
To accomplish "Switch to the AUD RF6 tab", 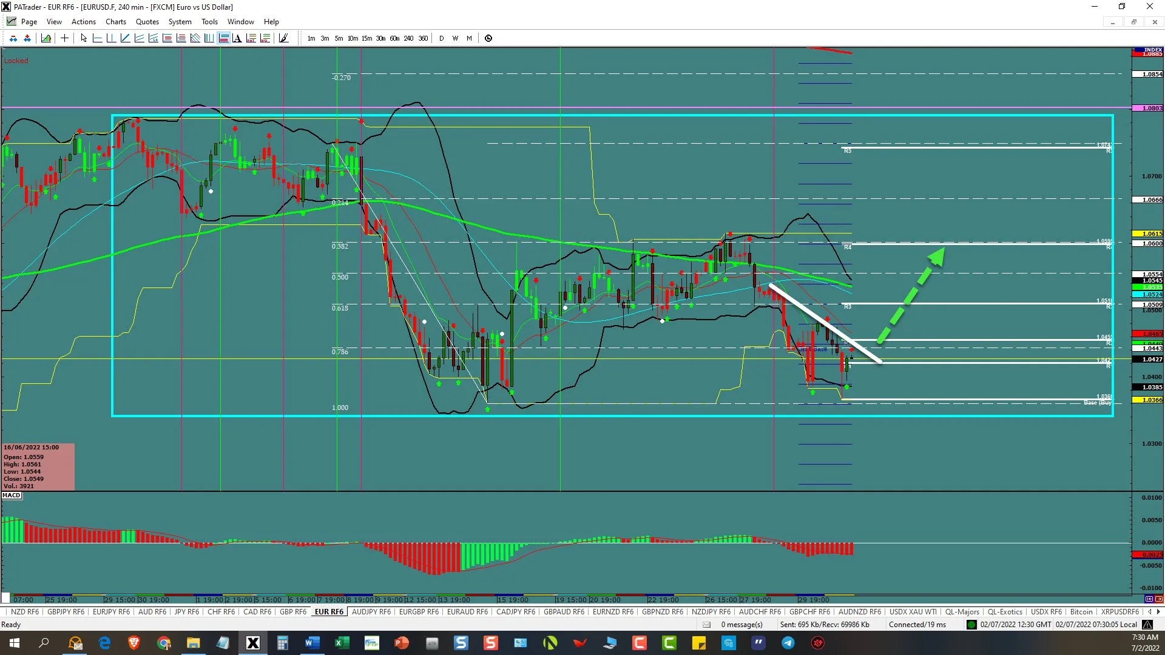I will (152, 611).
